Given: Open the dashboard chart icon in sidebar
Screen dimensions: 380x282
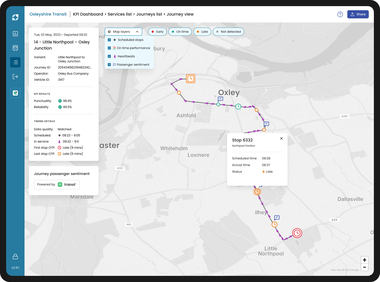Looking at the screenshot, I should click(15, 34).
